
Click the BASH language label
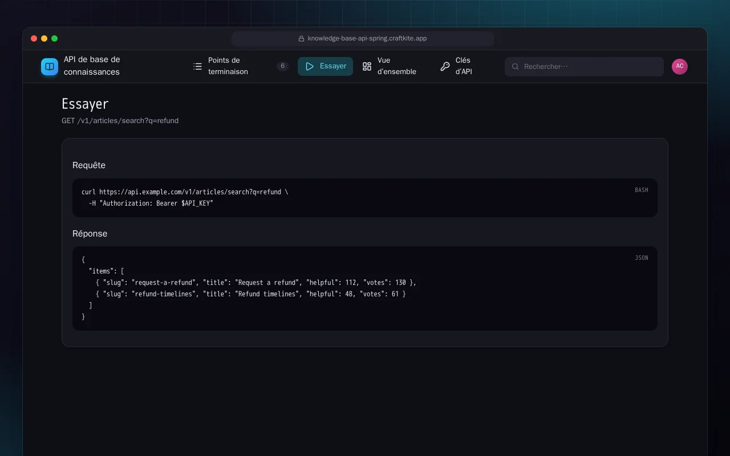coord(642,190)
